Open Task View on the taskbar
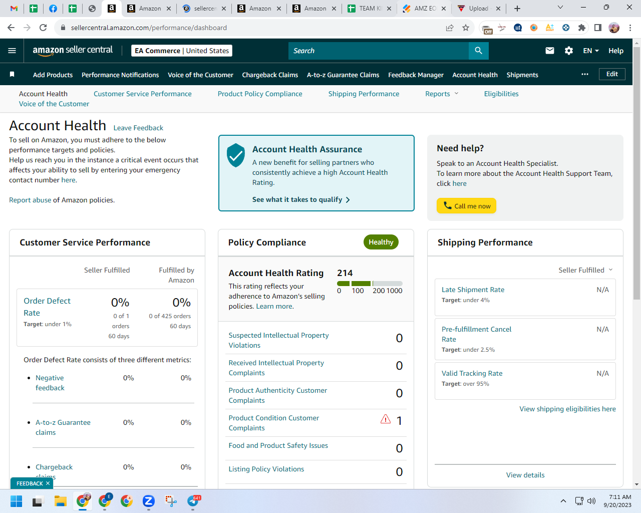 click(x=38, y=501)
